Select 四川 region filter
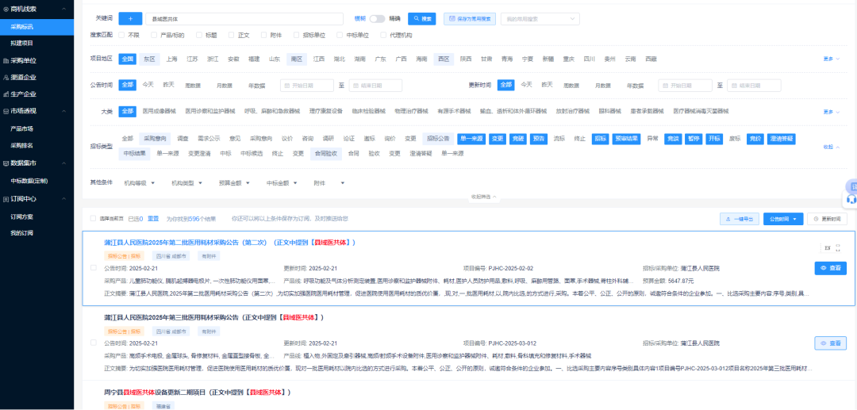Screen dimensions: 857x410 [589, 59]
